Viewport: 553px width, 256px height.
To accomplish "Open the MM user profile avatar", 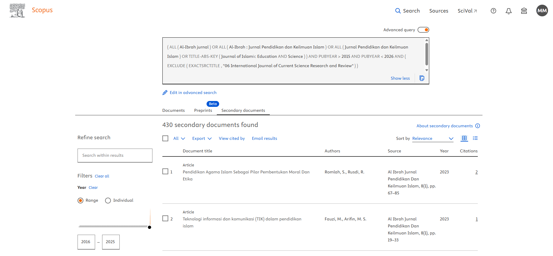I will [x=542, y=11].
